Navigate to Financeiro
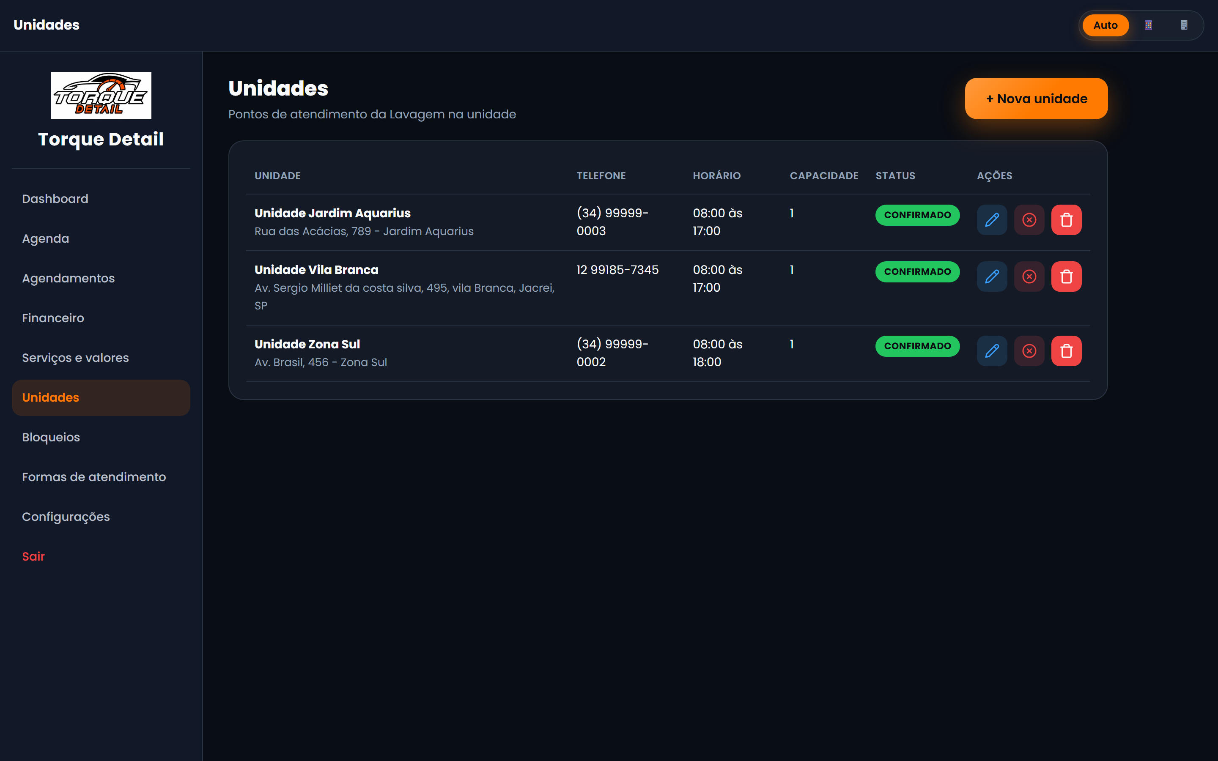This screenshot has width=1218, height=761. click(101, 318)
